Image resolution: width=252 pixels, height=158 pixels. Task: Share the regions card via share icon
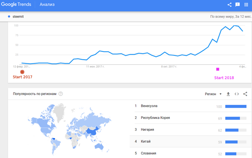(x=245, y=94)
